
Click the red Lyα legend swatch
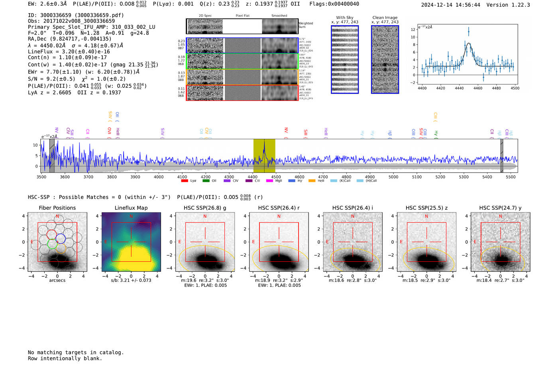(x=185, y=181)
